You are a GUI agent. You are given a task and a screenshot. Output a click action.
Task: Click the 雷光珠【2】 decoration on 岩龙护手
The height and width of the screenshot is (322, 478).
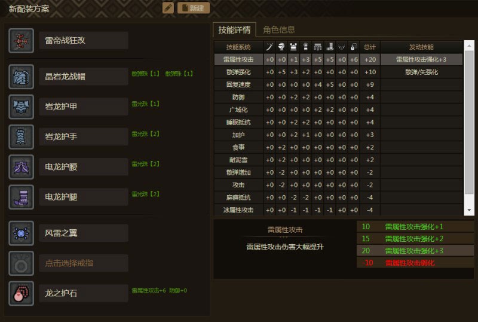[145, 134]
